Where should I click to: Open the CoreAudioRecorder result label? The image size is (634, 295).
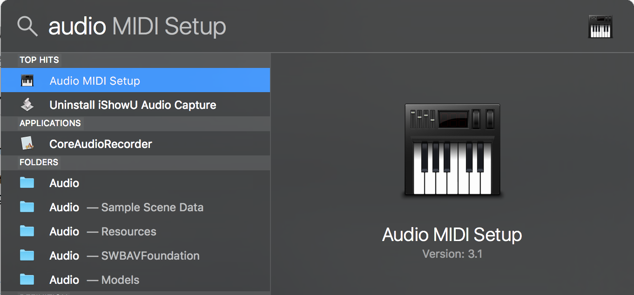pos(101,144)
